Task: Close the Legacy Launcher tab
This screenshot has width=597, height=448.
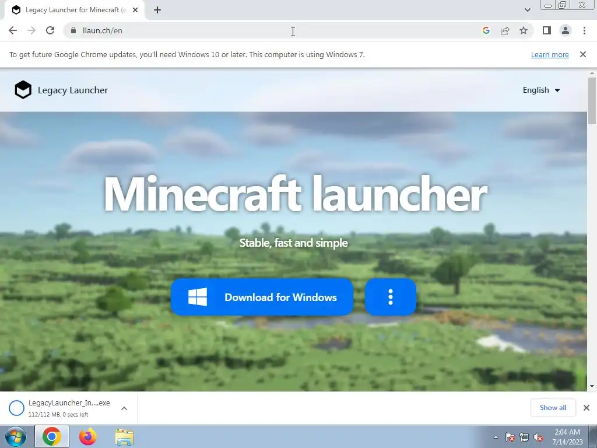Action: pos(135,10)
